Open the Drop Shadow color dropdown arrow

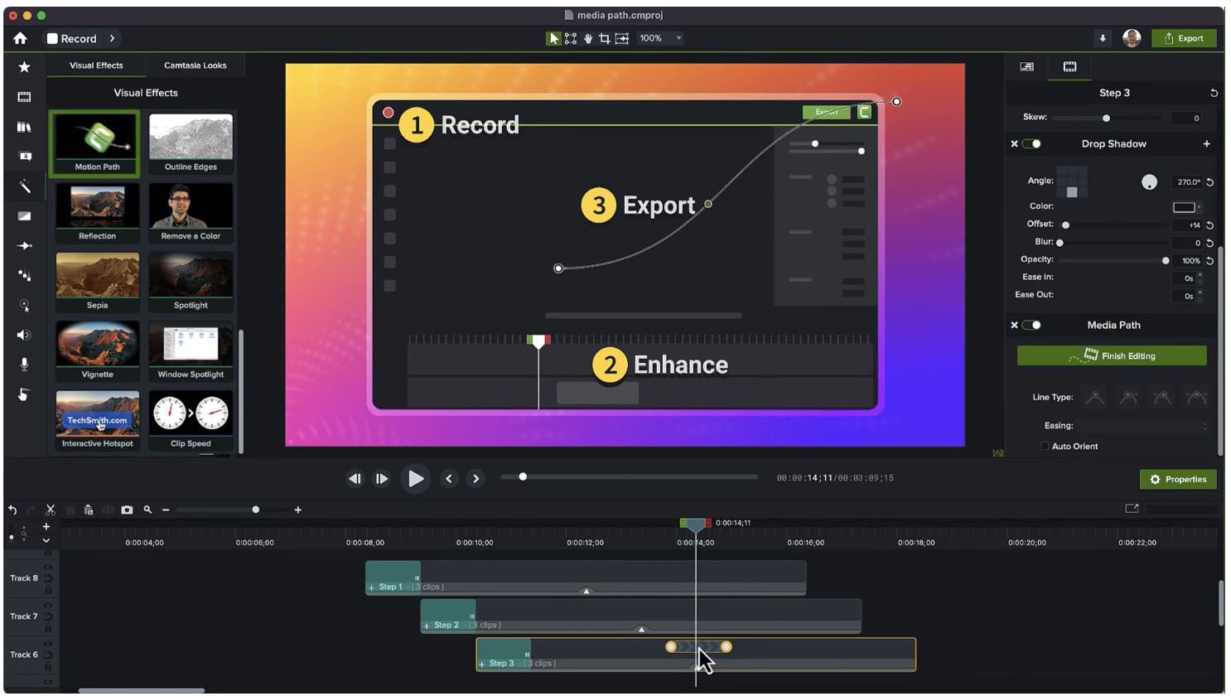pos(1199,207)
